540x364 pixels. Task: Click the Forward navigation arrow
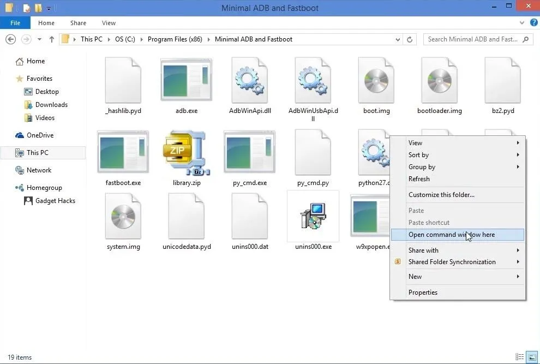tap(26, 39)
